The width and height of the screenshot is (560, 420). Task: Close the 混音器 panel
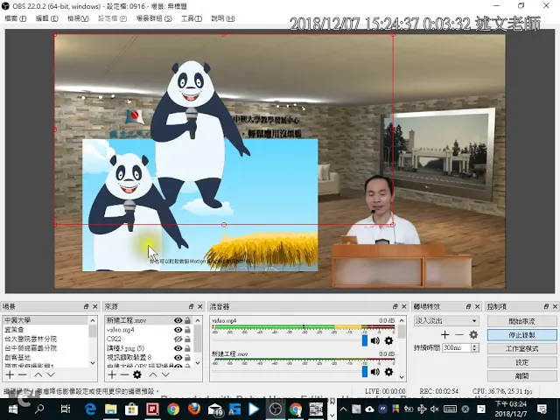404,306
